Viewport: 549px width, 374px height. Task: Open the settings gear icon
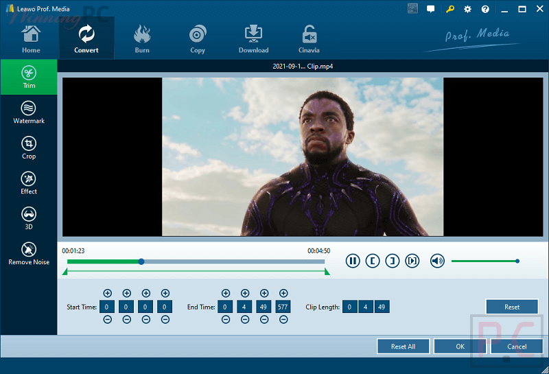point(467,9)
